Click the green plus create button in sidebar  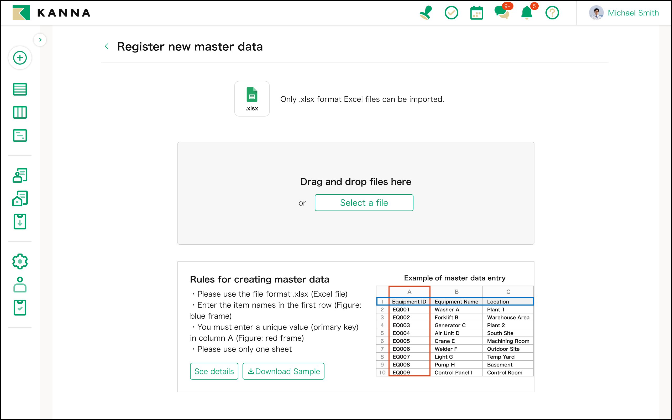20,58
